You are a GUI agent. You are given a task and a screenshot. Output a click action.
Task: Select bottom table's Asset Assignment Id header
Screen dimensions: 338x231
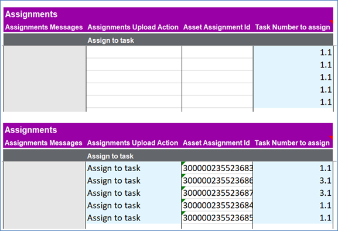[x=216, y=143]
